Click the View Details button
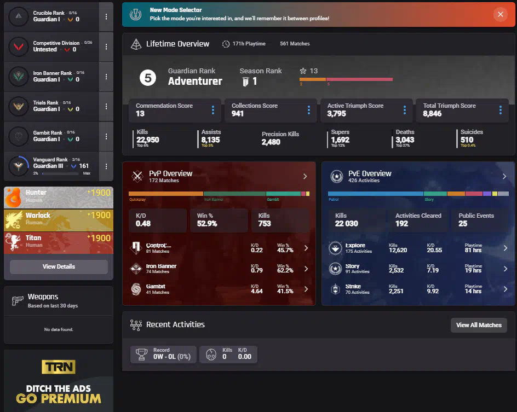The image size is (517, 412). point(59,267)
